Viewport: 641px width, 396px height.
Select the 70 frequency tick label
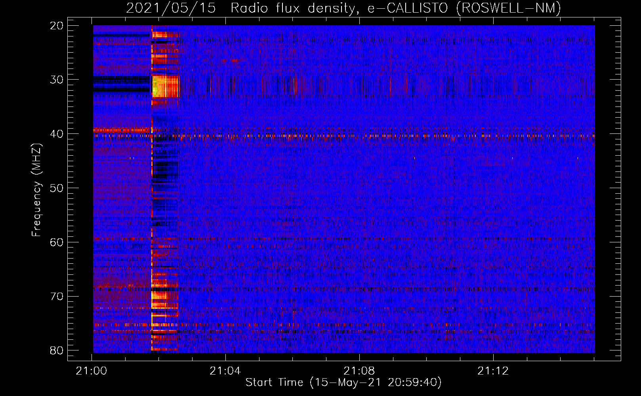57,296
